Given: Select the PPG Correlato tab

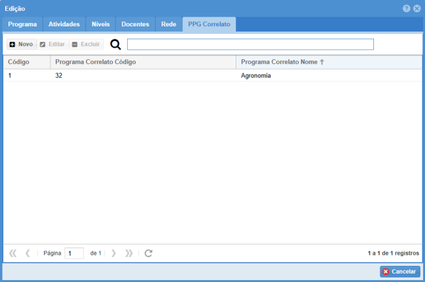Looking at the screenshot, I should (x=209, y=24).
